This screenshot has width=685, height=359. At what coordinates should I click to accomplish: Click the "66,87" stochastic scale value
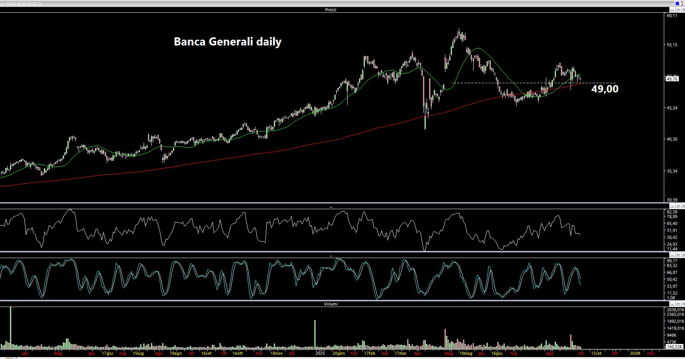tap(672, 272)
